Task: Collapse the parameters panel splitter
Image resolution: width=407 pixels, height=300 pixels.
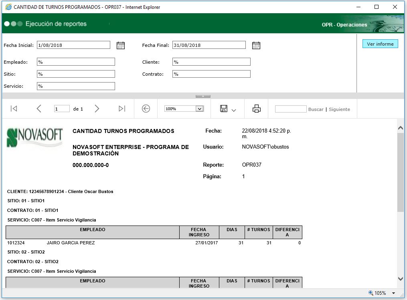Action: coord(203,96)
